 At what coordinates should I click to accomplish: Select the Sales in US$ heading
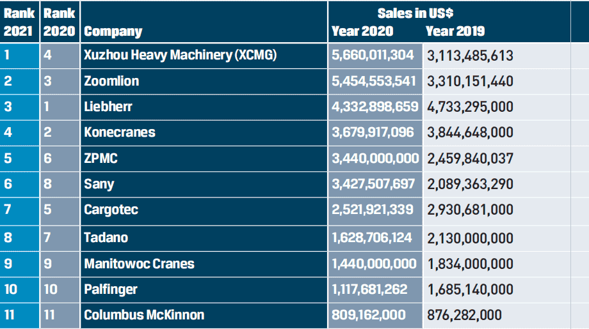(x=416, y=13)
